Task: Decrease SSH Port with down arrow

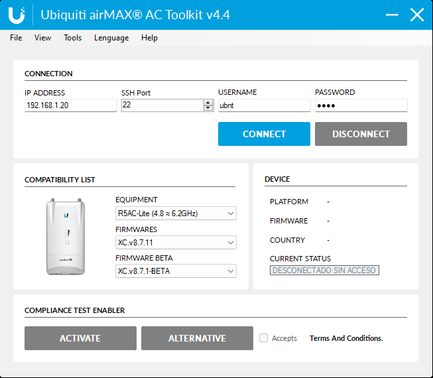Action: click(x=208, y=108)
